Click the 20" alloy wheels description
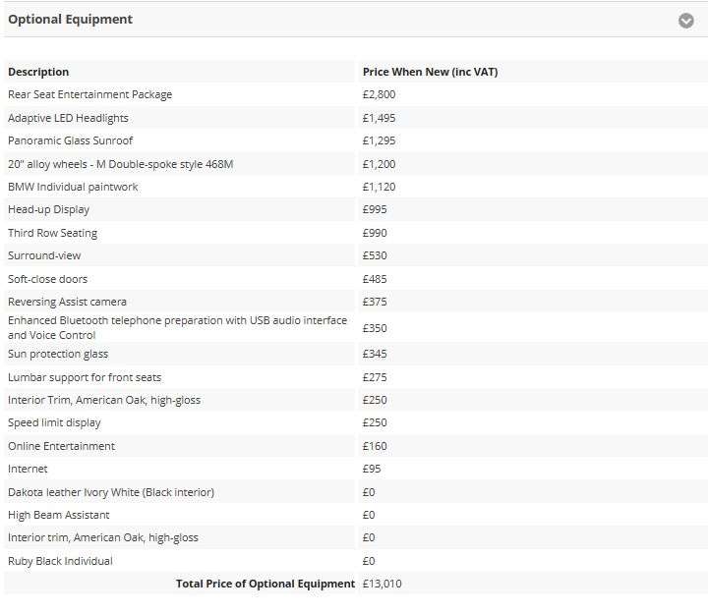The image size is (708, 614). [x=121, y=164]
